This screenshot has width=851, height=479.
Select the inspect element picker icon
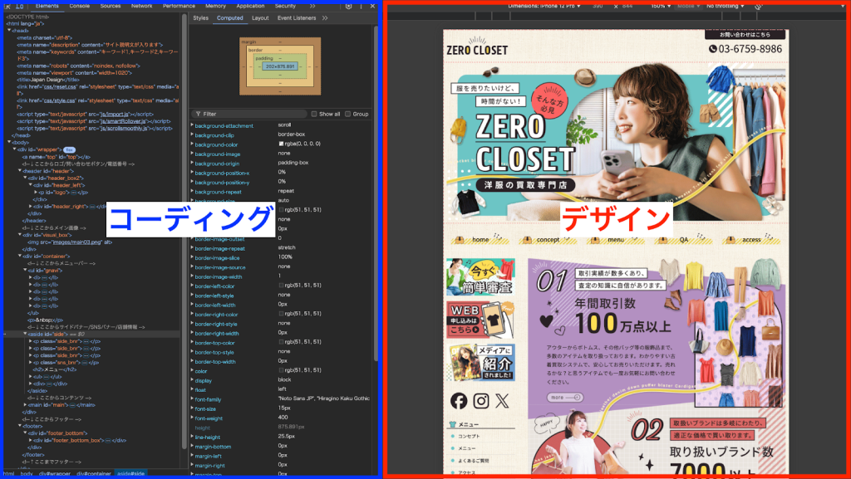coord(7,6)
